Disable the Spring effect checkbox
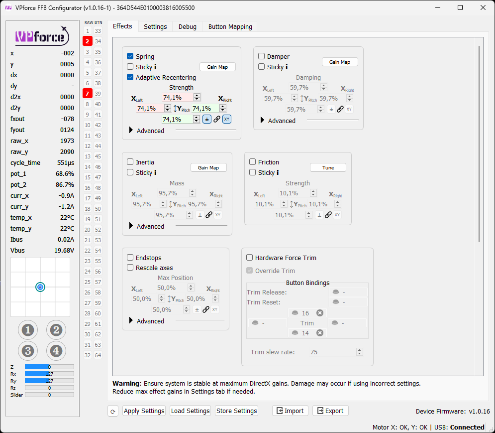Screen dimensions: 495x433 coord(130,57)
